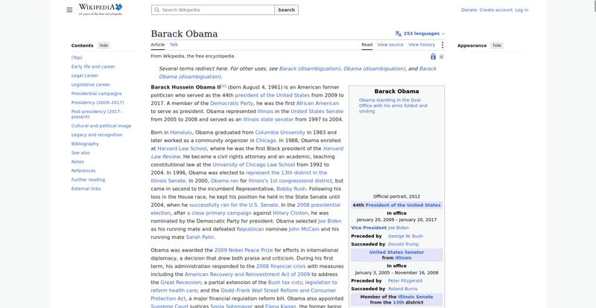Image resolution: width=596 pixels, height=308 pixels.
Task: Open the Great Recession link
Action: 180,282
